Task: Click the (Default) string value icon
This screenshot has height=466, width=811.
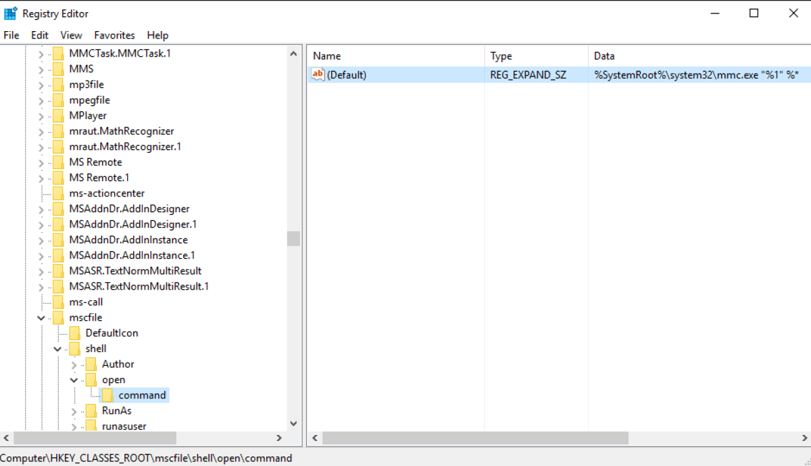Action: 318,75
